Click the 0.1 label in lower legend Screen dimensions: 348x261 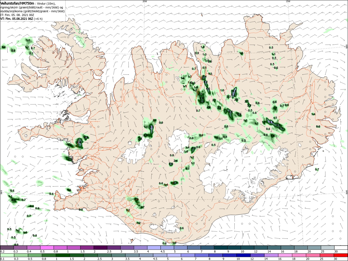click(x=2, y=259)
